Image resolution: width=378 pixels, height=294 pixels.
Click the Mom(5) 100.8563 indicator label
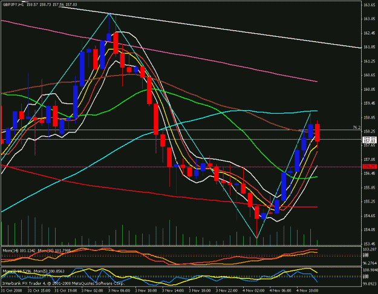(49, 271)
